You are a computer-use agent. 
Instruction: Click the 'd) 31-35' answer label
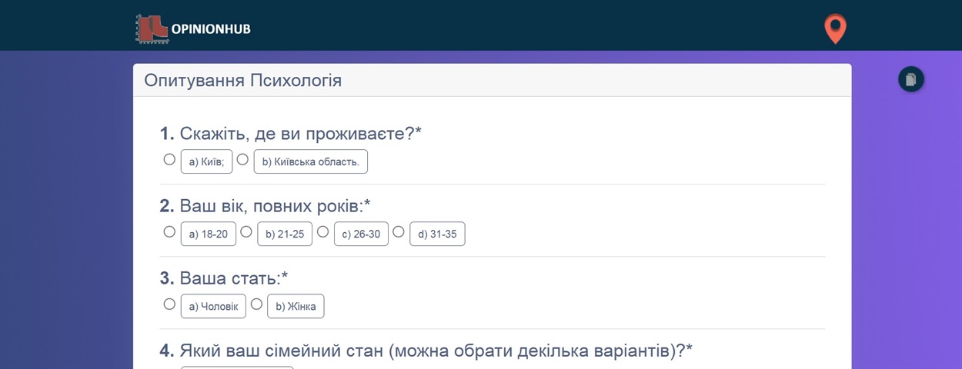(437, 234)
